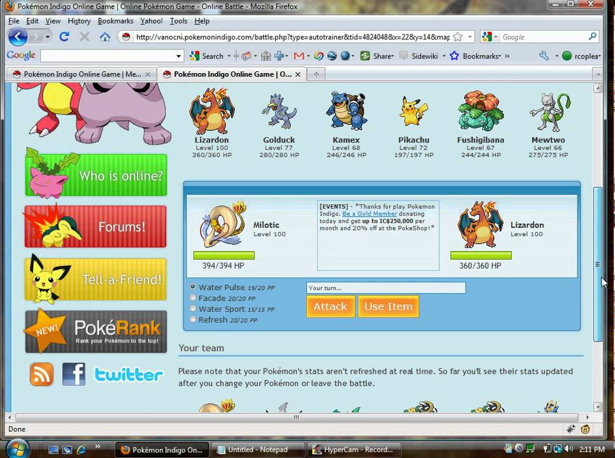Click the volume icon in system tray
The image size is (615, 458).
(570, 449)
